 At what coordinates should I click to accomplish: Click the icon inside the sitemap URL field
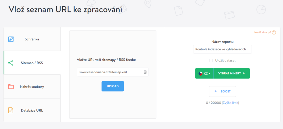(145, 72)
